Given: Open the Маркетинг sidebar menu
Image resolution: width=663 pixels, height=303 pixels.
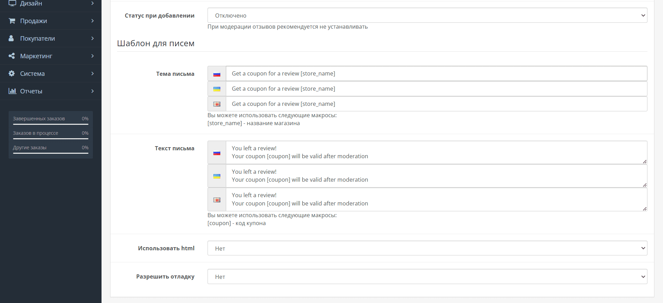Looking at the screenshot, I should [x=51, y=56].
